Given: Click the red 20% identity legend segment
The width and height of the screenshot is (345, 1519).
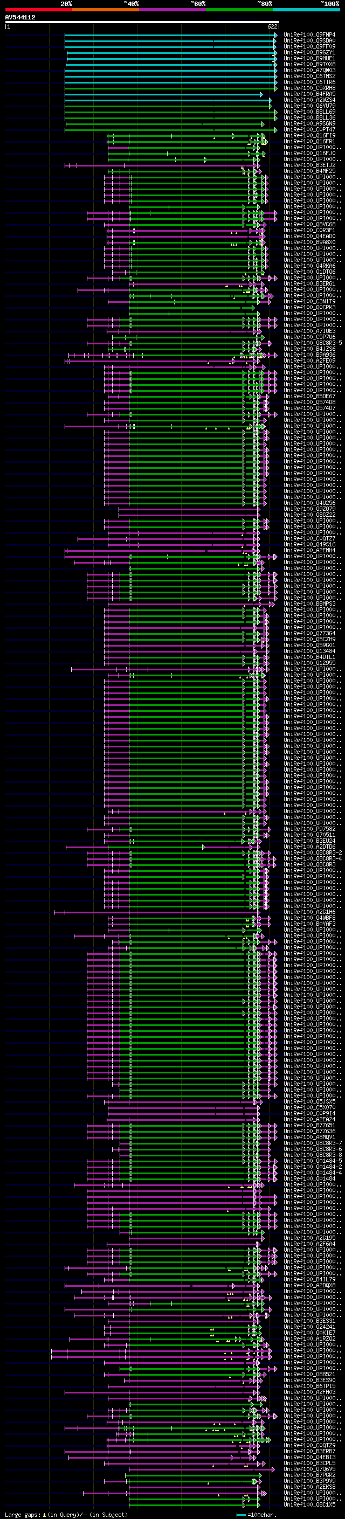Looking at the screenshot, I should pyautogui.click(x=38, y=10).
